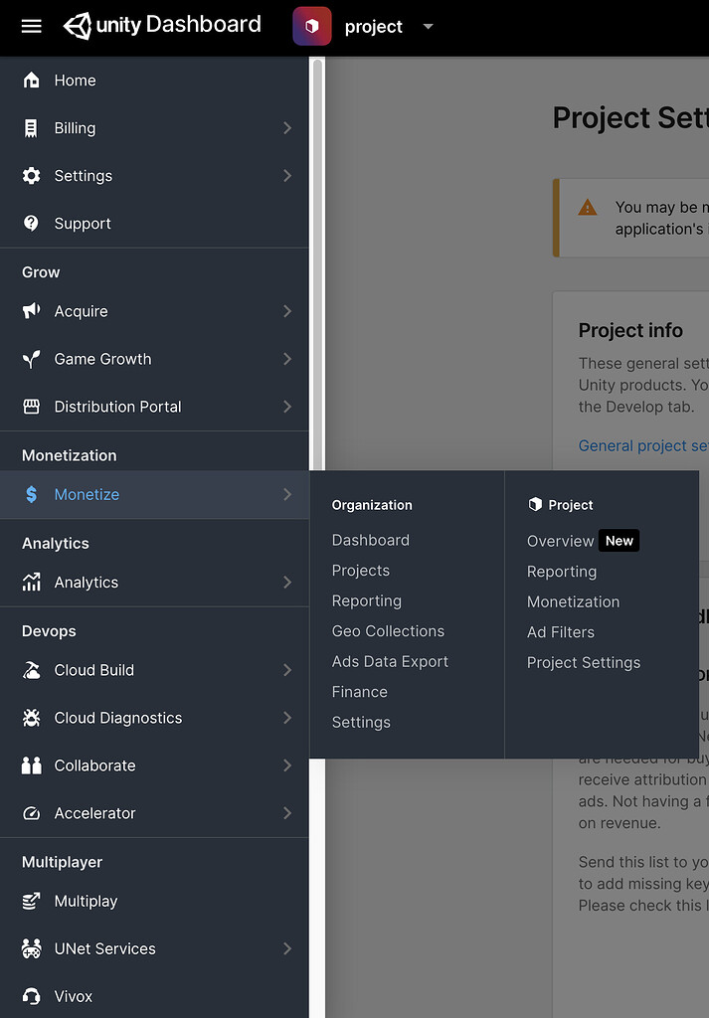Expand the project selector dropdown
Image resolution: width=709 pixels, height=1018 pixels.
(428, 27)
